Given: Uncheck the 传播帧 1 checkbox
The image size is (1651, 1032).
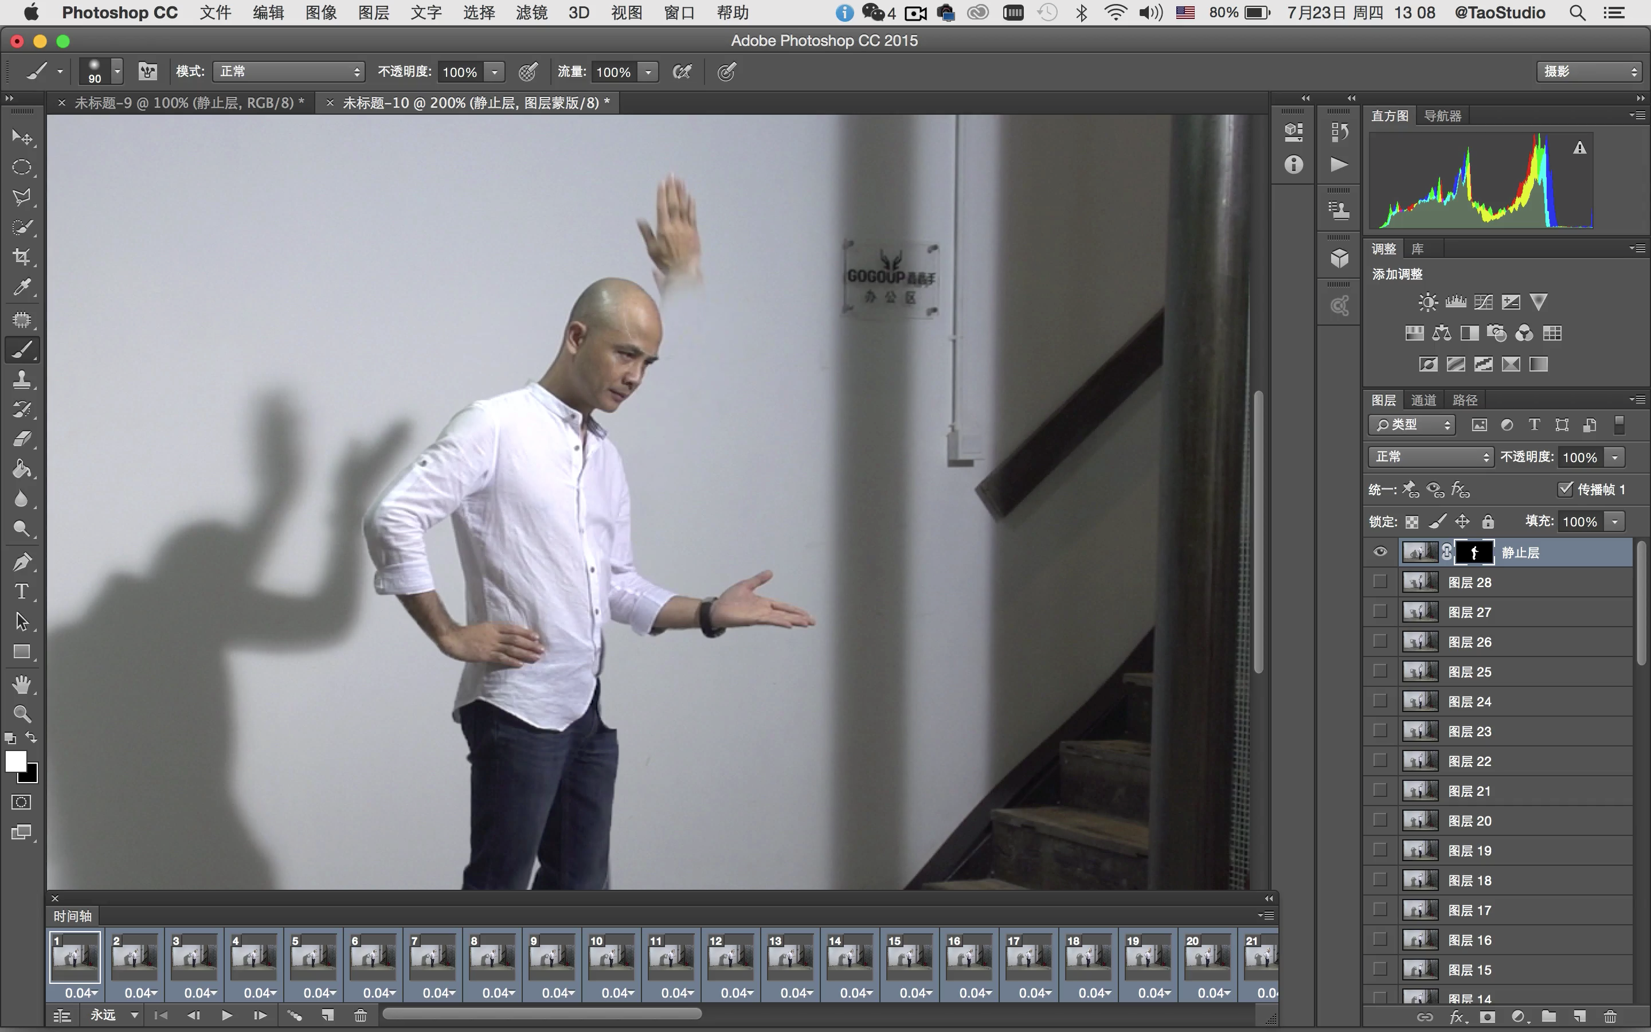Looking at the screenshot, I should point(1565,488).
